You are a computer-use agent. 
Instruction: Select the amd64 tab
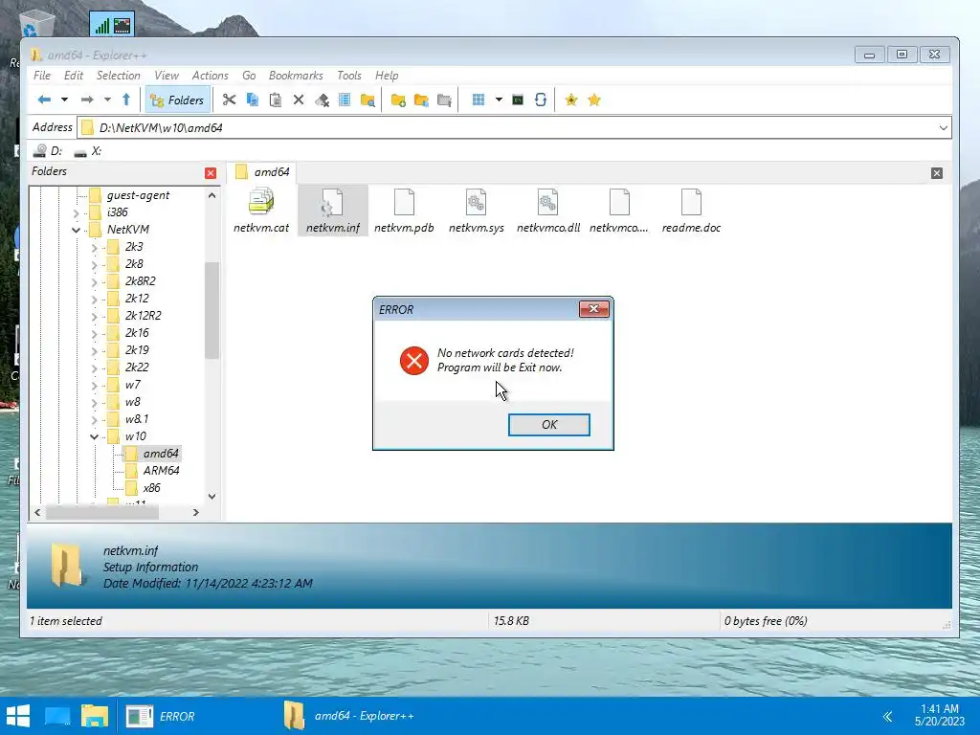tap(262, 172)
